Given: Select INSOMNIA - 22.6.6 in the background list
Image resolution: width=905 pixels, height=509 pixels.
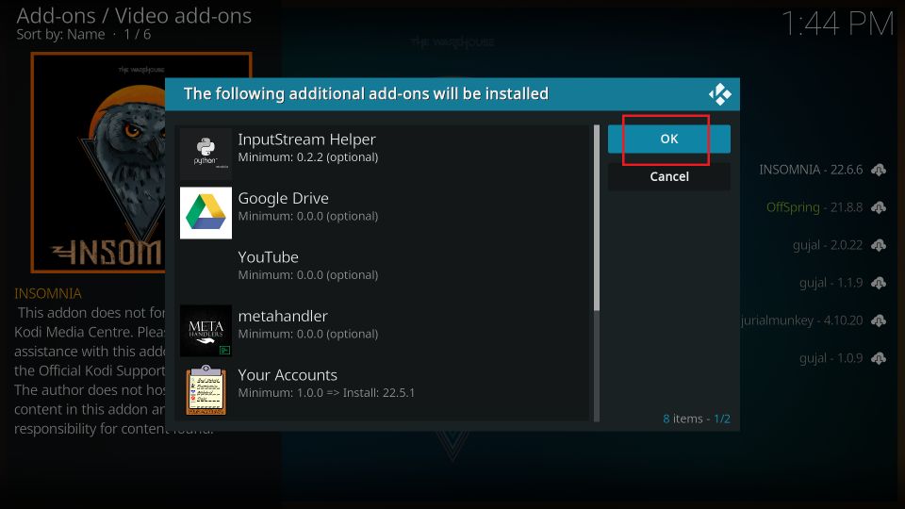Looking at the screenshot, I should pos(811,170).
